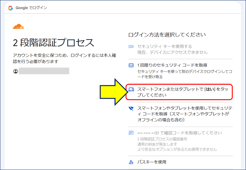Click the SMS message icon
Viewport: 246px width, 170px height.
(131, 133)
